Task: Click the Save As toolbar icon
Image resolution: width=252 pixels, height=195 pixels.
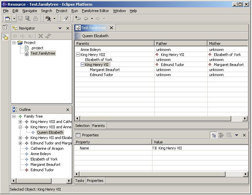Action: [x=28, y=18]
